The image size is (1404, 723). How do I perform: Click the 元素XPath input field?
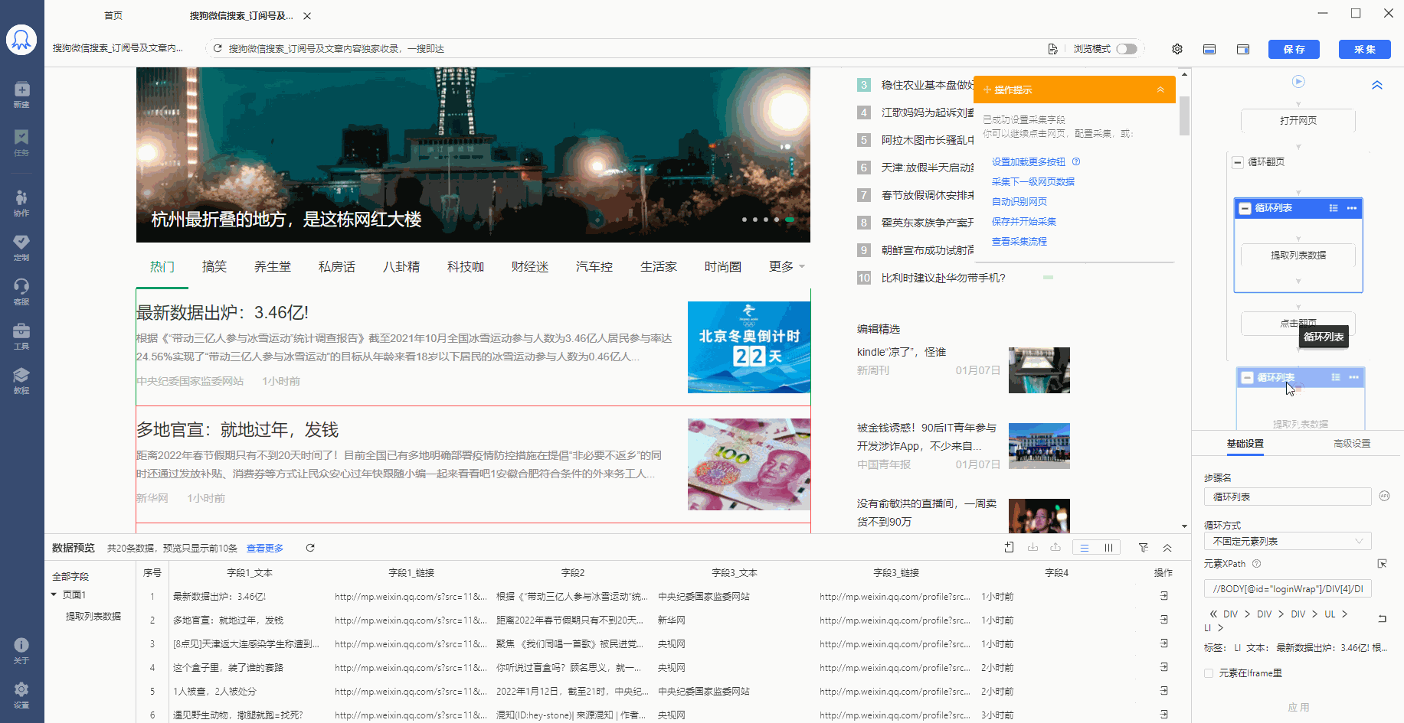click(1288, 588)
